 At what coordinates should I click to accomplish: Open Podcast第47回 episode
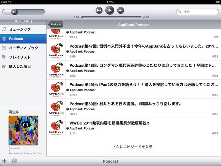pos(134,51)
